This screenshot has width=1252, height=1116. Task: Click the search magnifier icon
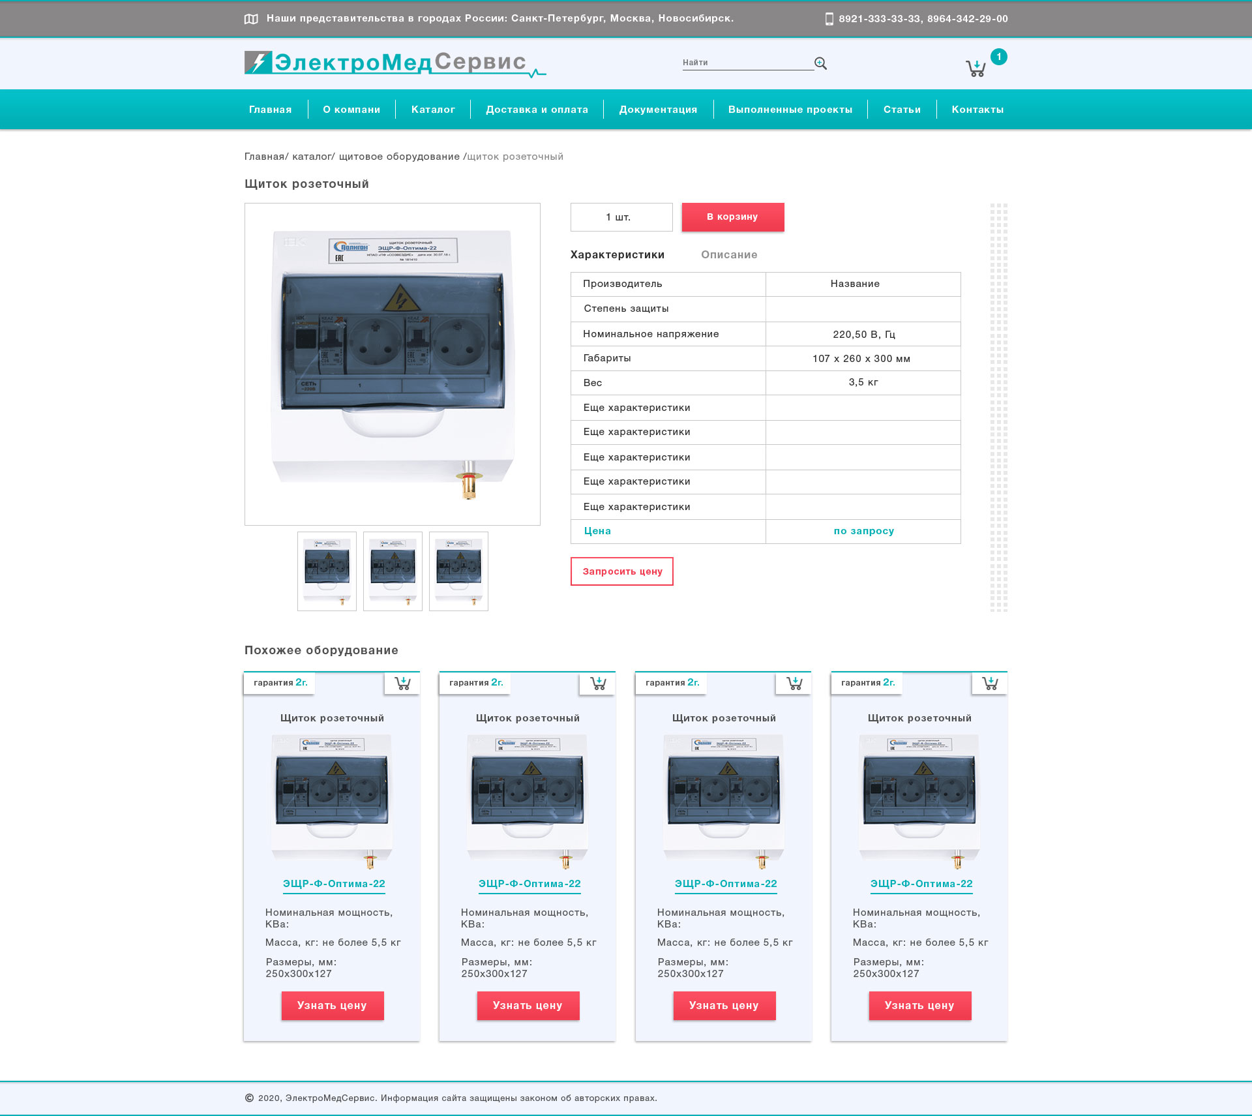point(820,63)
